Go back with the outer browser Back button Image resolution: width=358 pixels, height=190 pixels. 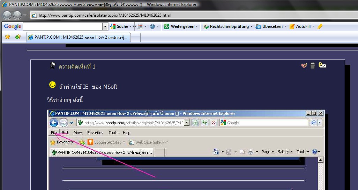point(7,15)
